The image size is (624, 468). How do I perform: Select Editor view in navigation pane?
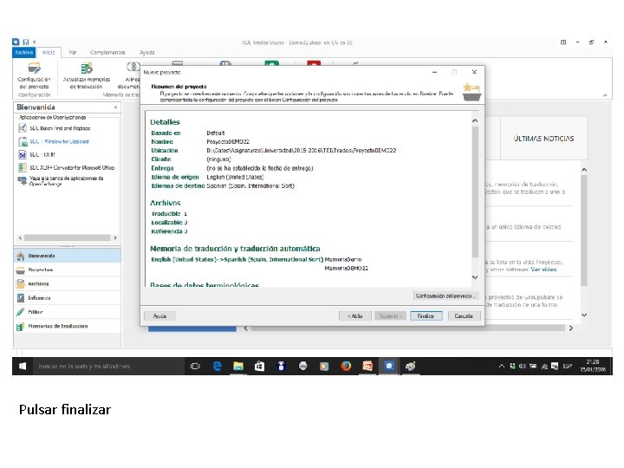pyautogui.click(x=68, y=312)
